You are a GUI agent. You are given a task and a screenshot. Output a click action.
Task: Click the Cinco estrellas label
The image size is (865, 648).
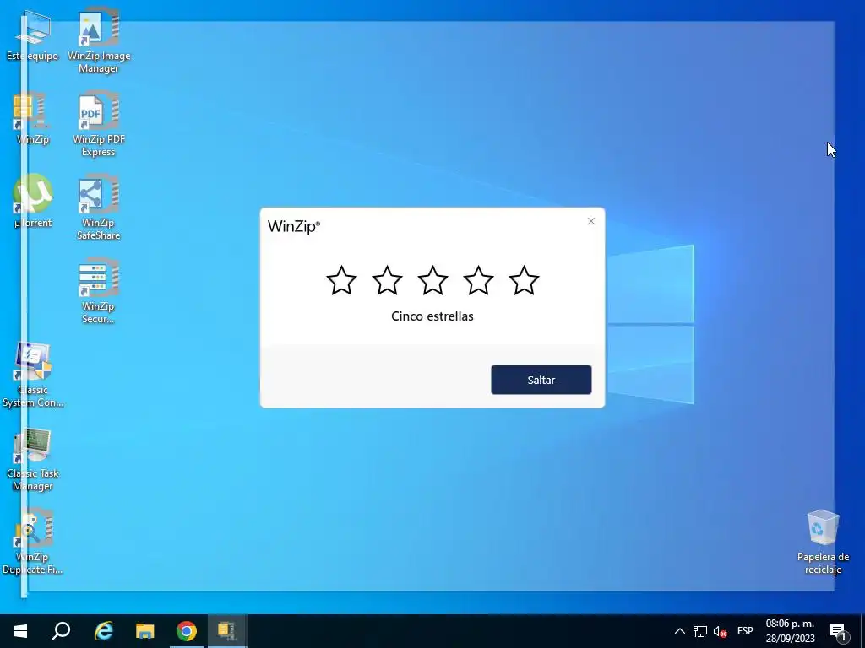tap(432, 316)
